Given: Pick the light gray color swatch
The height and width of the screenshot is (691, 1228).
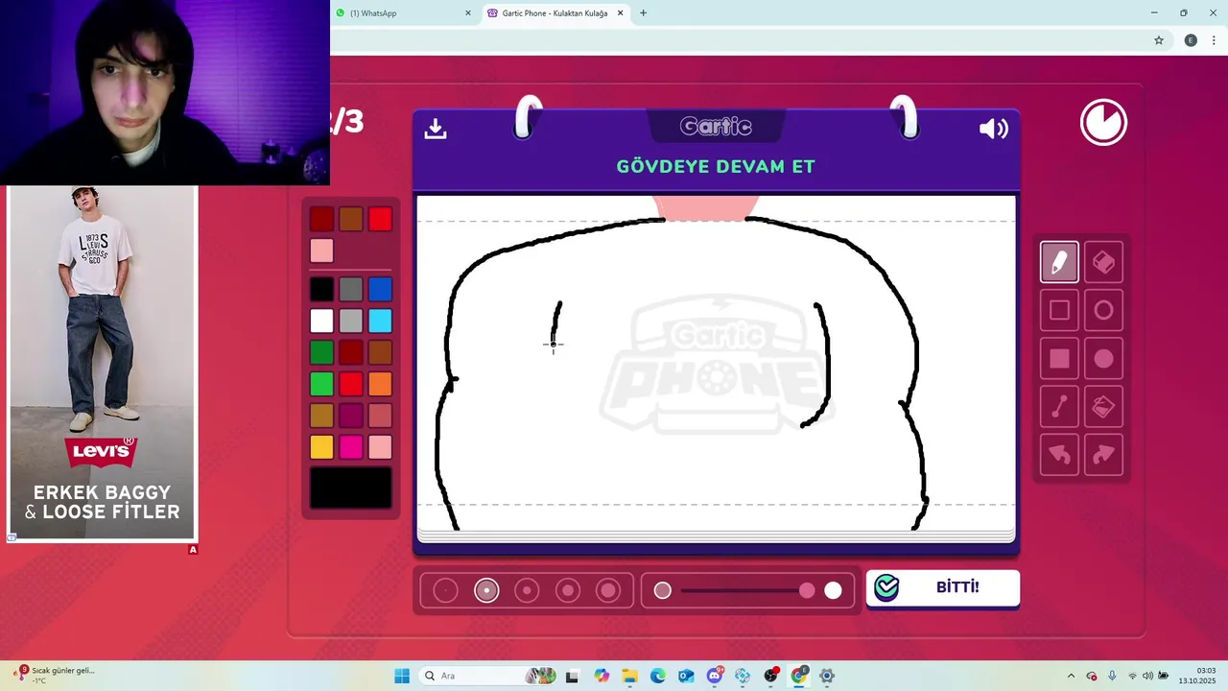Looking at the screenshot, I should point(351,321).
